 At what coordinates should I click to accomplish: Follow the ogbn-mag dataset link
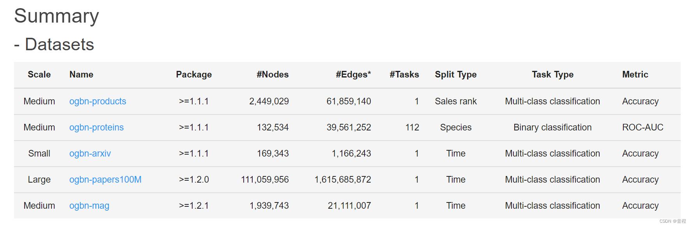pos(89,206)
